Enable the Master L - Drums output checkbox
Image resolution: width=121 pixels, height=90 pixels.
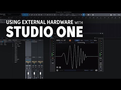coord(13,43)
